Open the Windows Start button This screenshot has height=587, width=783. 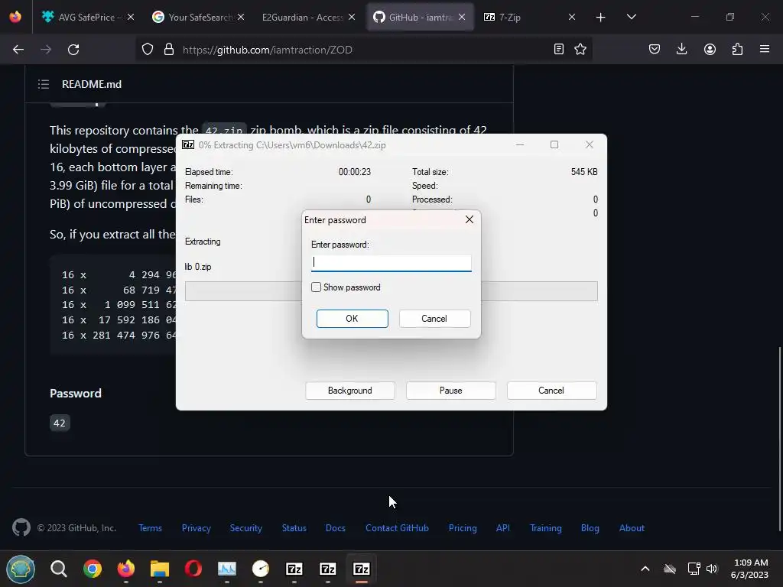tap(21, 569)
